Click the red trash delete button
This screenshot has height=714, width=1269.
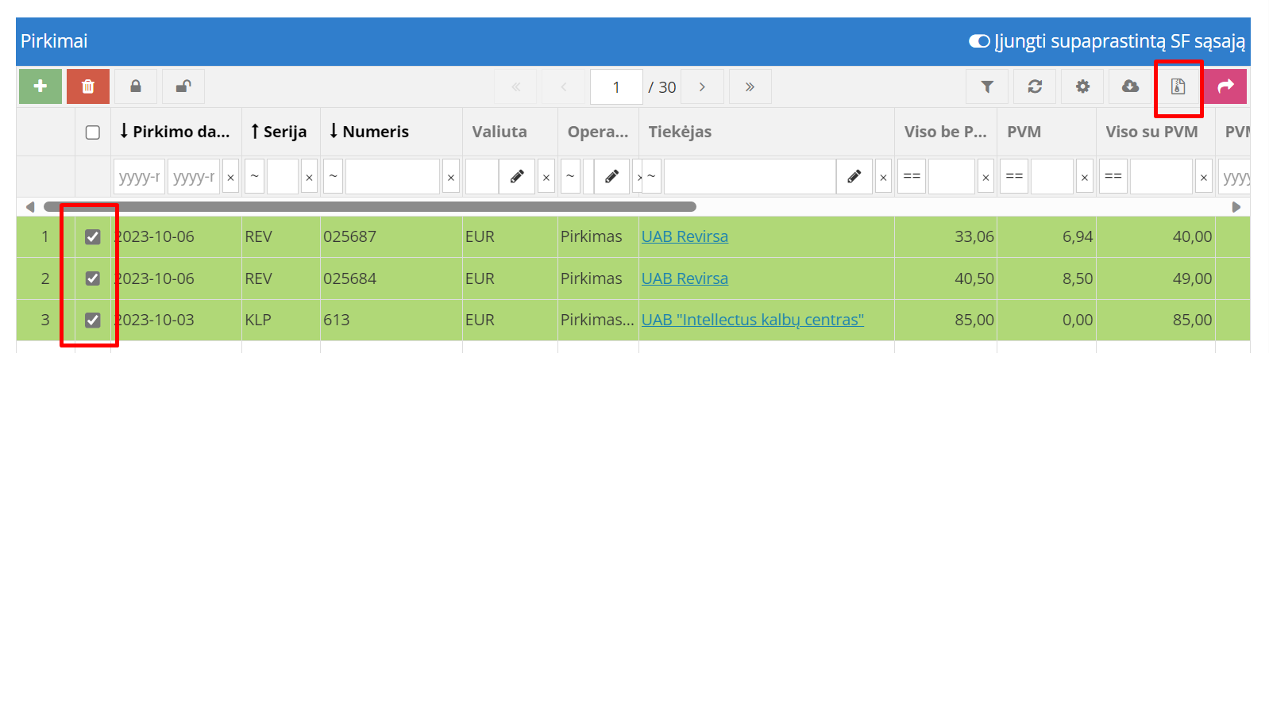(88, 86)
